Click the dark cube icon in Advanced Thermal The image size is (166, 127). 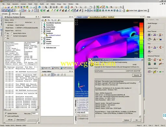(155, 64)
